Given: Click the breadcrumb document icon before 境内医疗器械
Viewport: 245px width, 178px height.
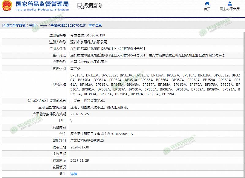Looking at the screenshot, I should point(3,25).
